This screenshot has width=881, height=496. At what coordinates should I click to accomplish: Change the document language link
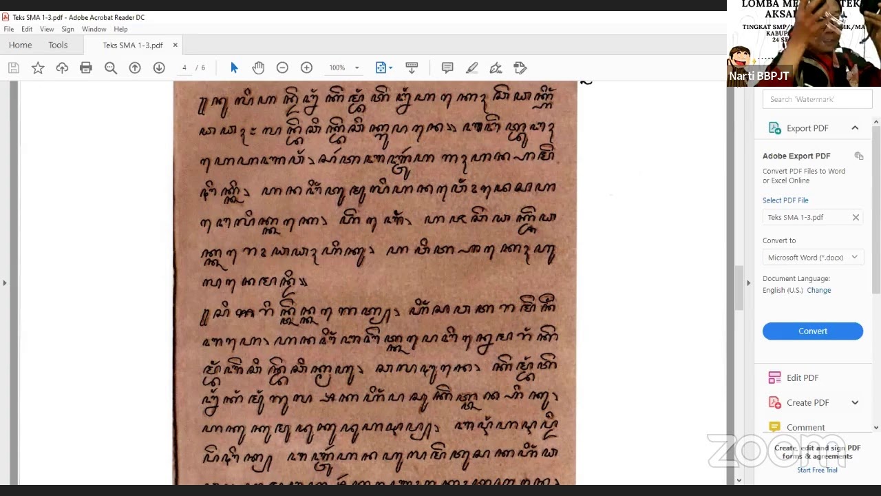click(819, 290)
